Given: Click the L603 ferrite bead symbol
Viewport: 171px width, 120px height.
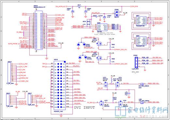Looking at the screenshot, I should click(x=142, y=84).
